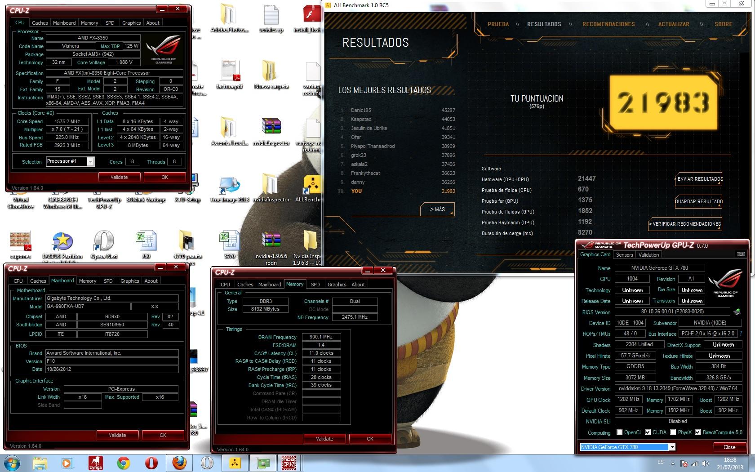The width and height of the screenshot is (755, 472).
Task: Click the ES language indicator in the taskbar
Action: click(x=660, y=462)
